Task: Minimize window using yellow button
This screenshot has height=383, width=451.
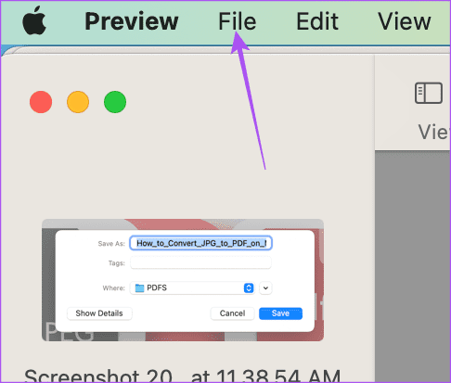Action: point(78,102)
